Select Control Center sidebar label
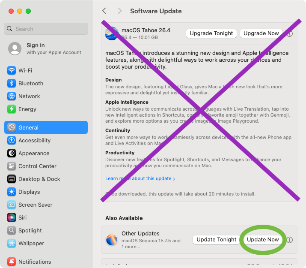 coord(38,166)
